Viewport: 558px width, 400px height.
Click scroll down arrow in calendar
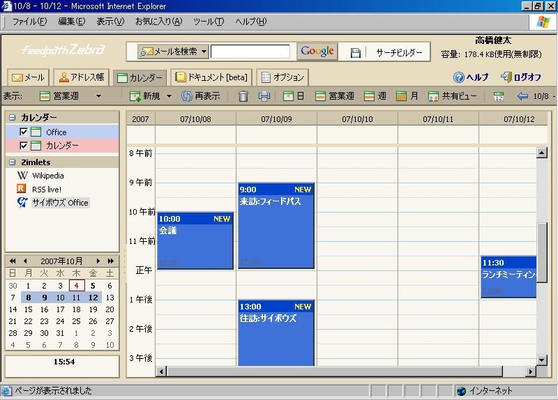point(542,360)
